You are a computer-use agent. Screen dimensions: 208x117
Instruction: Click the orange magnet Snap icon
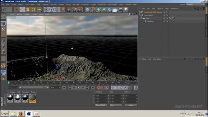[x=3, y=66]
